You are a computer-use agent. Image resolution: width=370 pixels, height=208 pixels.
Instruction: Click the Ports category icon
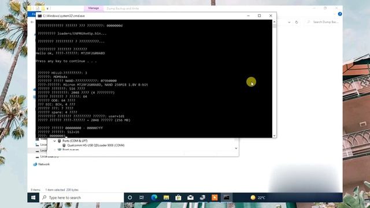click(x=59, y=141)
